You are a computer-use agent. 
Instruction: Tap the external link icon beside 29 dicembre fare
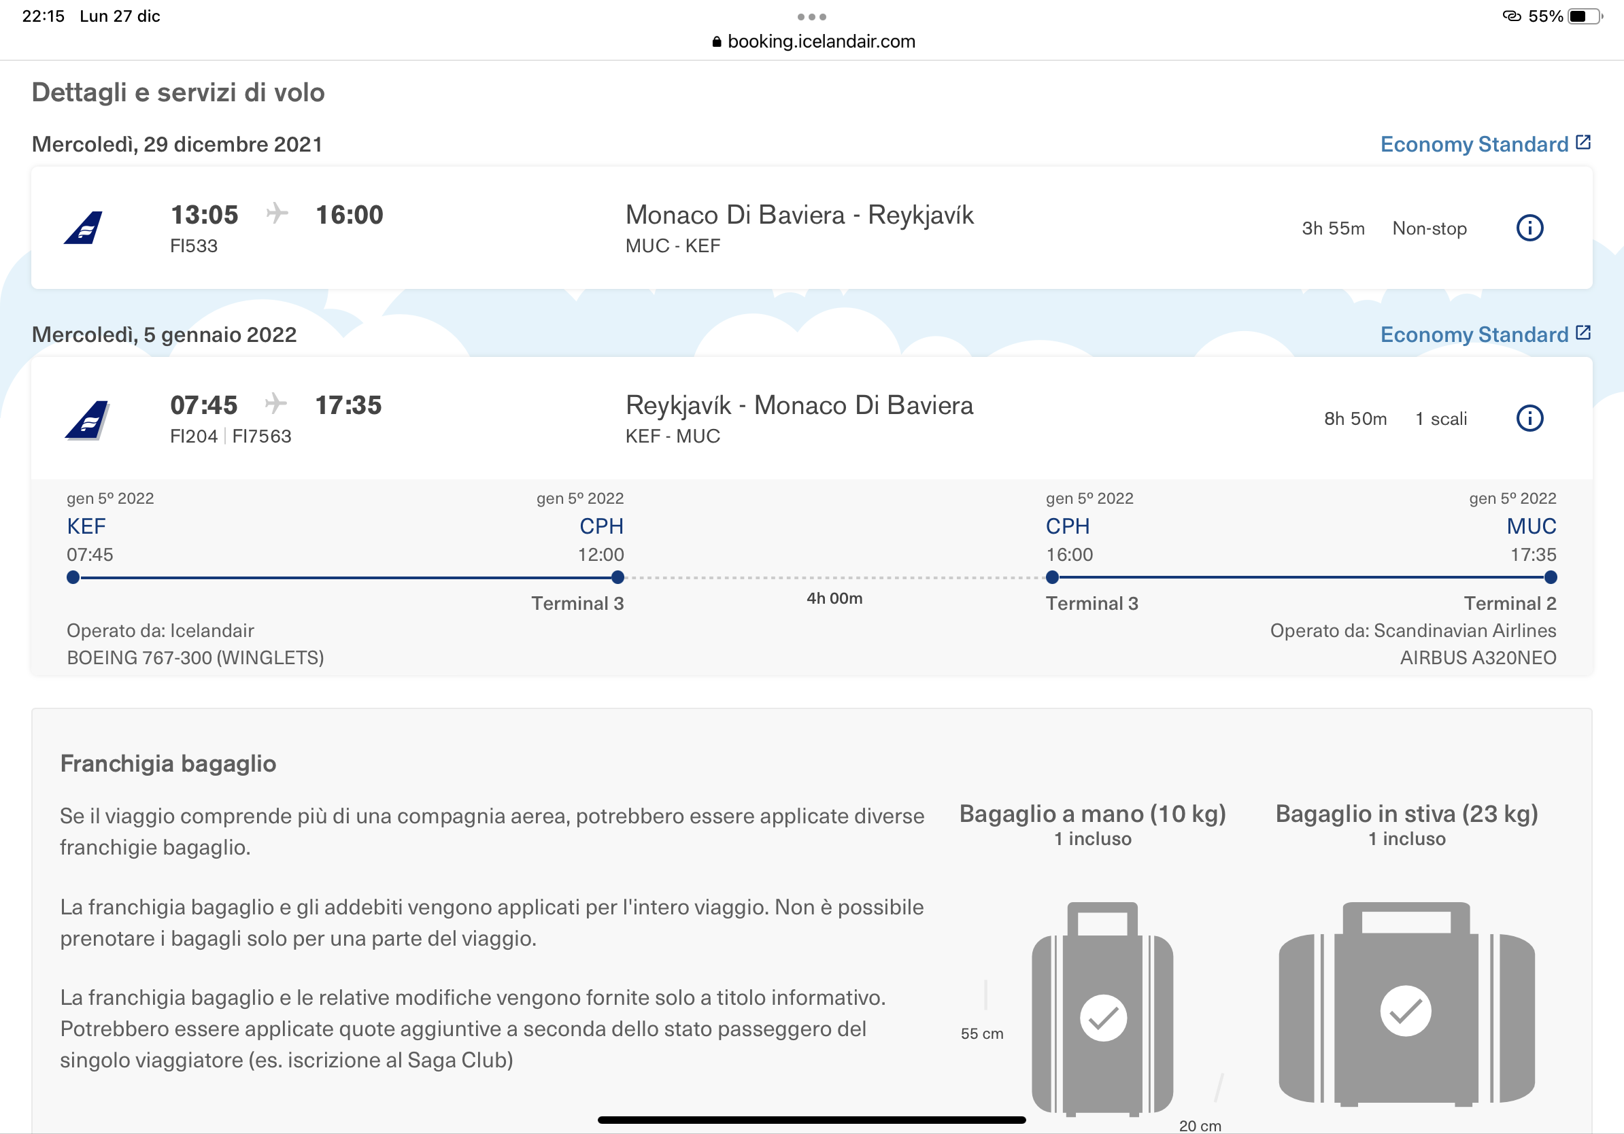(x=1583, y=142)
